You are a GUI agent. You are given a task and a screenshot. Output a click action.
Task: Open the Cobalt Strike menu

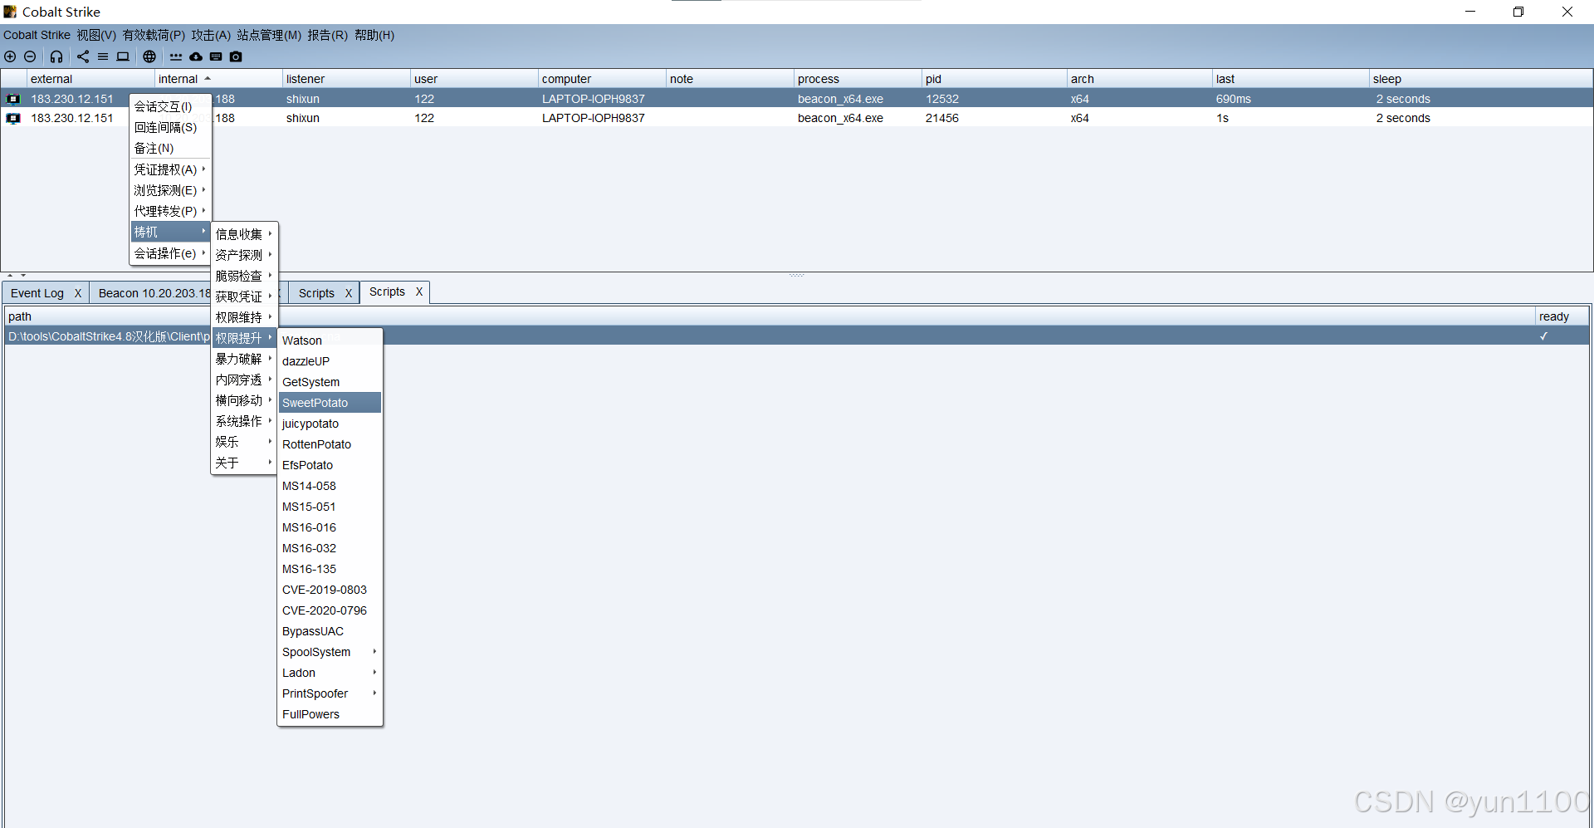click(37, 35)
